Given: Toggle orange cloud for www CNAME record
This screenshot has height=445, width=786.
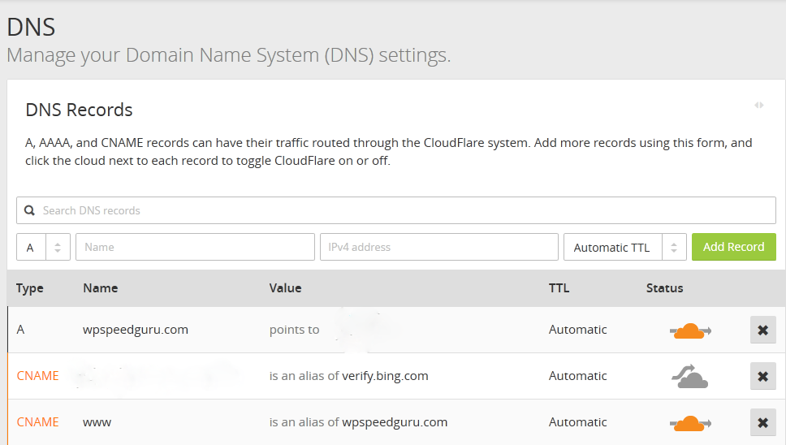Looking at the screenshot, I should (690, 423).
